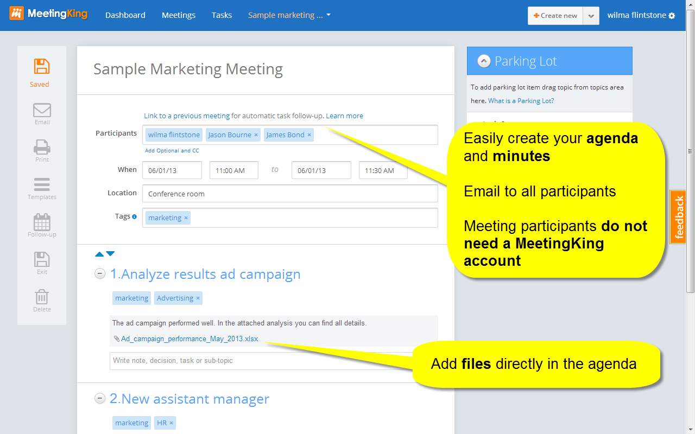The height and width of the screenshot is (434, 695).
Task: Open the Create new dropdown arrow
Action: pos(591,16)
